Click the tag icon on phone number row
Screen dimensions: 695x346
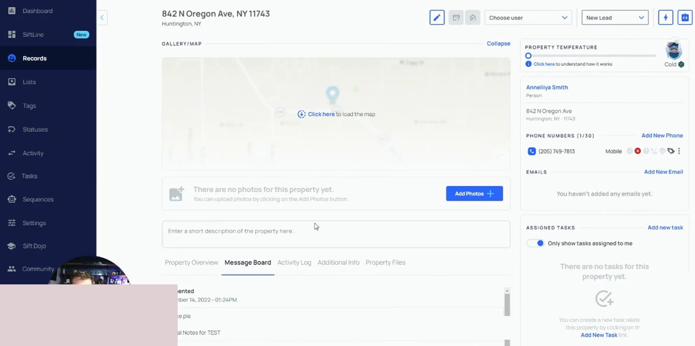tap(671, 151)
